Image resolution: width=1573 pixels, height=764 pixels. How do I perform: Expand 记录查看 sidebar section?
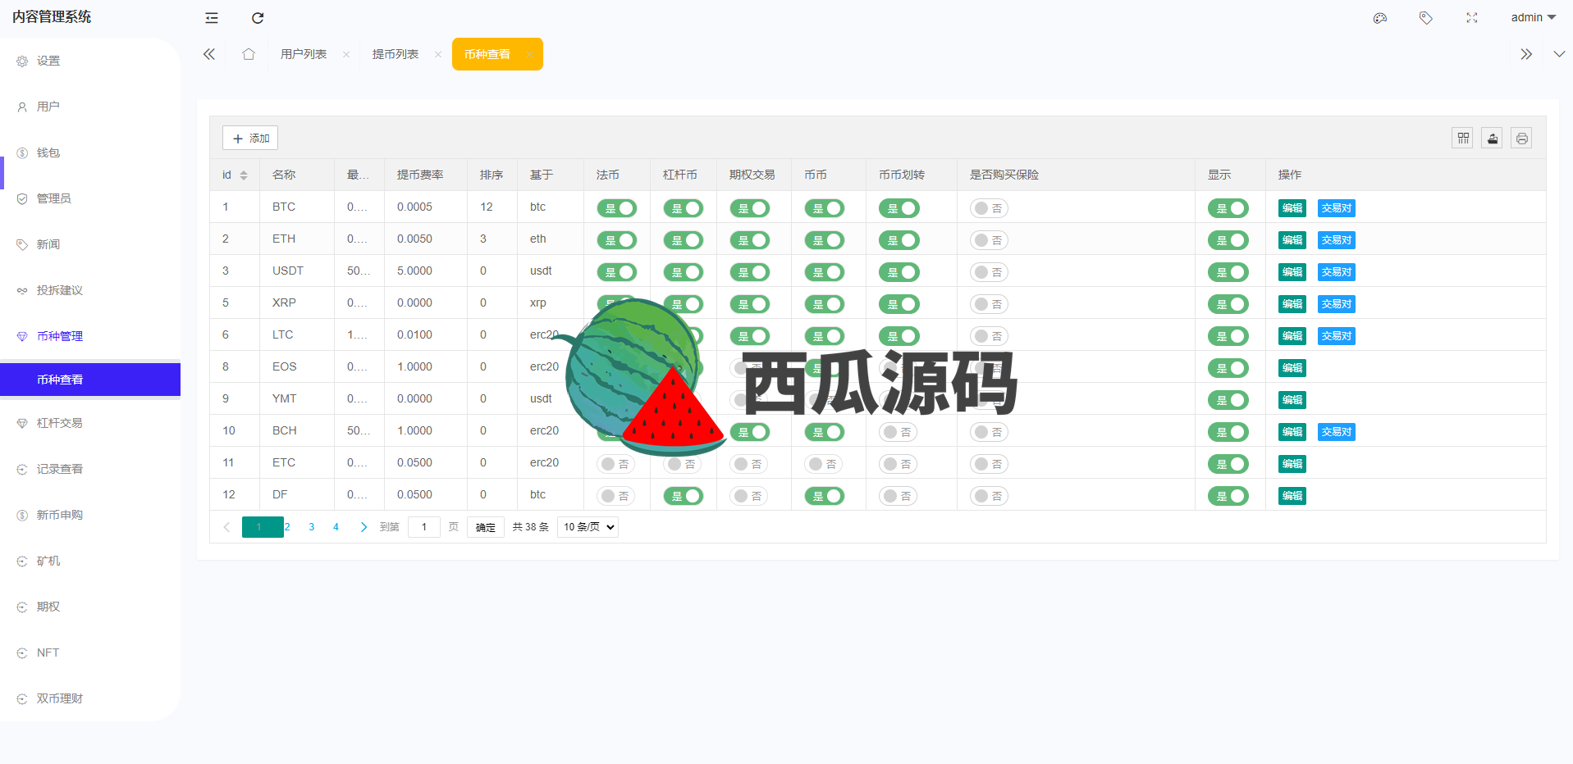pyautogui.click(x=90, y=469)
